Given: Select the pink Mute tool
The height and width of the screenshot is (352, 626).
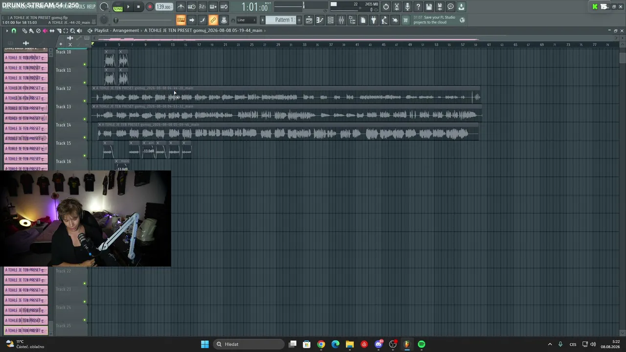Looking at the screenshot, I should tap(45, 31).
